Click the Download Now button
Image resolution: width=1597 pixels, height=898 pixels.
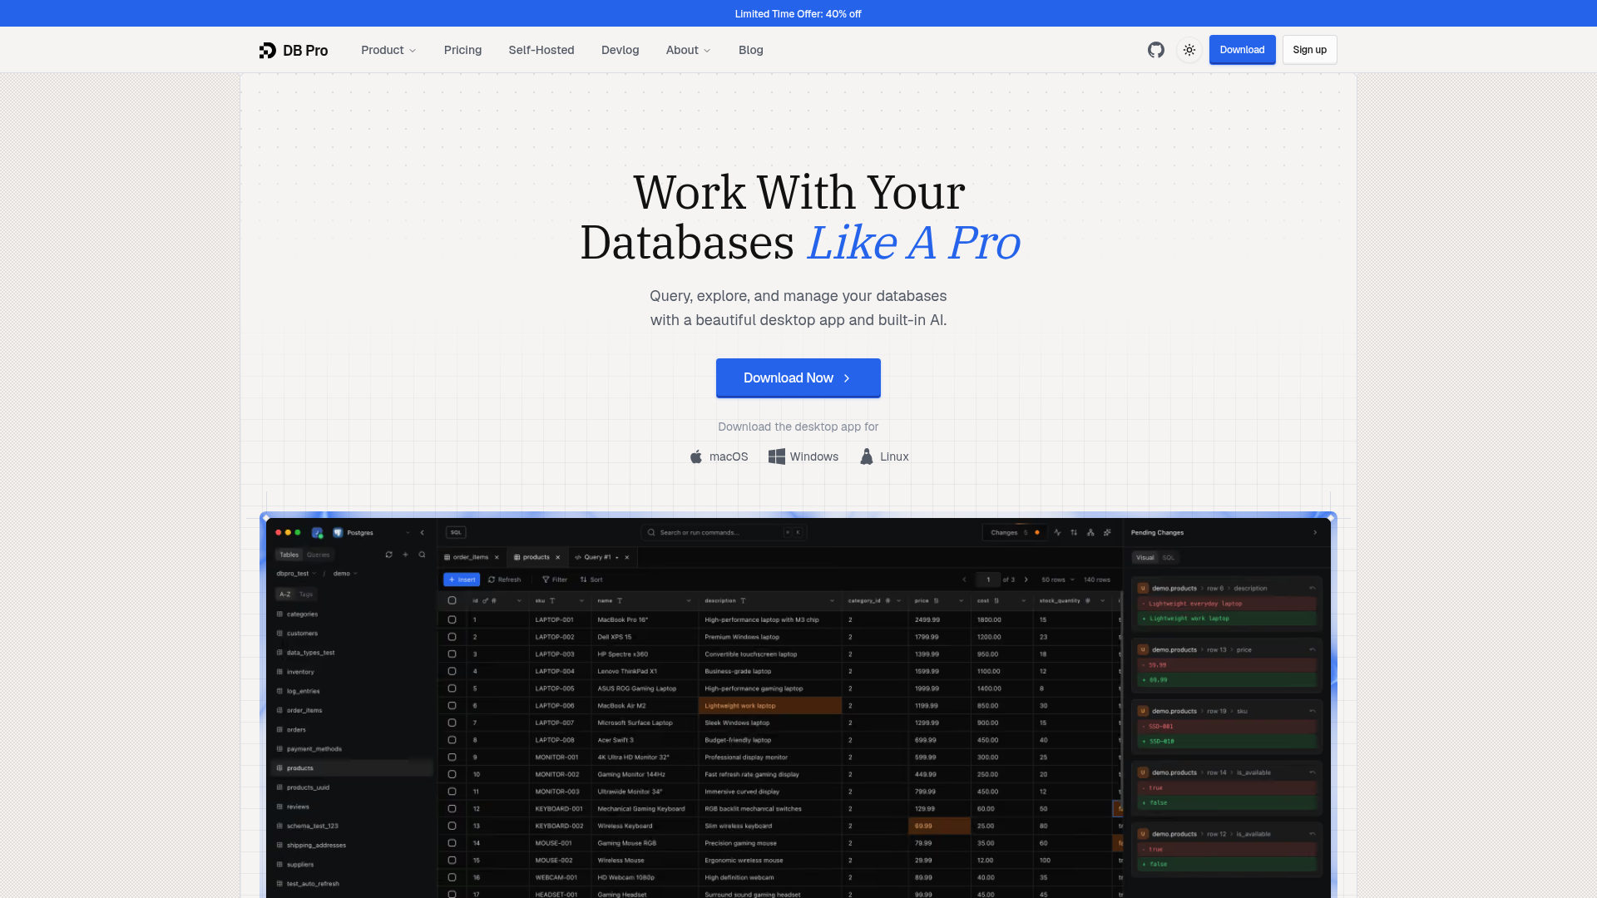click(798, 378)
